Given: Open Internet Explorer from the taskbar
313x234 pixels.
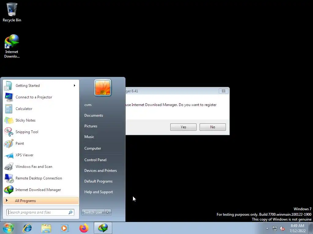Looking at the screenshot, I should pos(27,228).
